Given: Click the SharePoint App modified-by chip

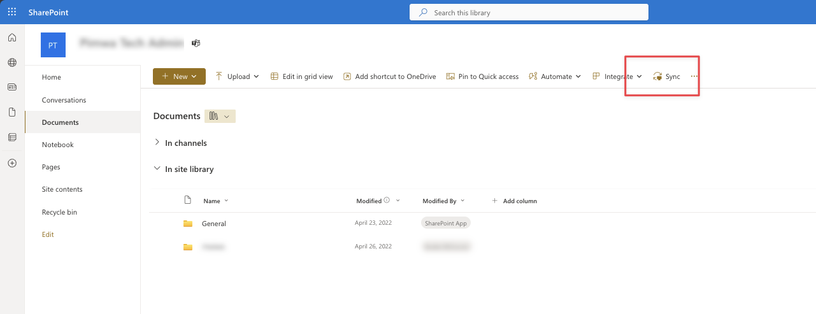Looking at the screenshot, I should [446, 224].
